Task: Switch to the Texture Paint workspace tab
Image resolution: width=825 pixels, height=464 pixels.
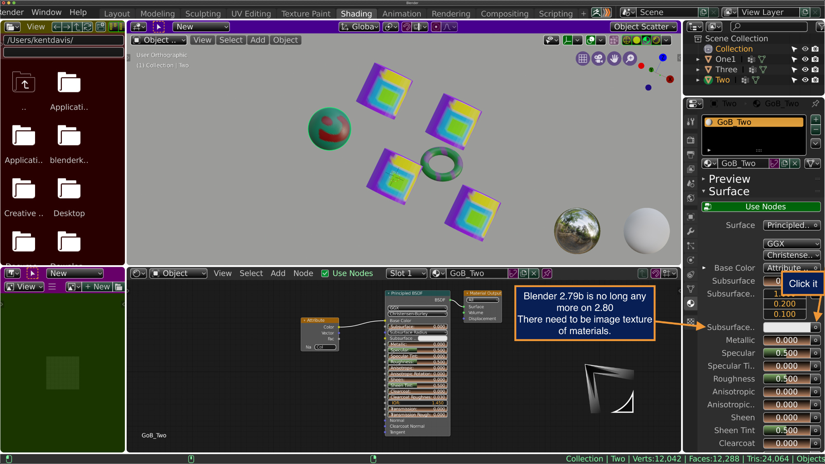Action: pyautogui.click(x=306, y=14)
